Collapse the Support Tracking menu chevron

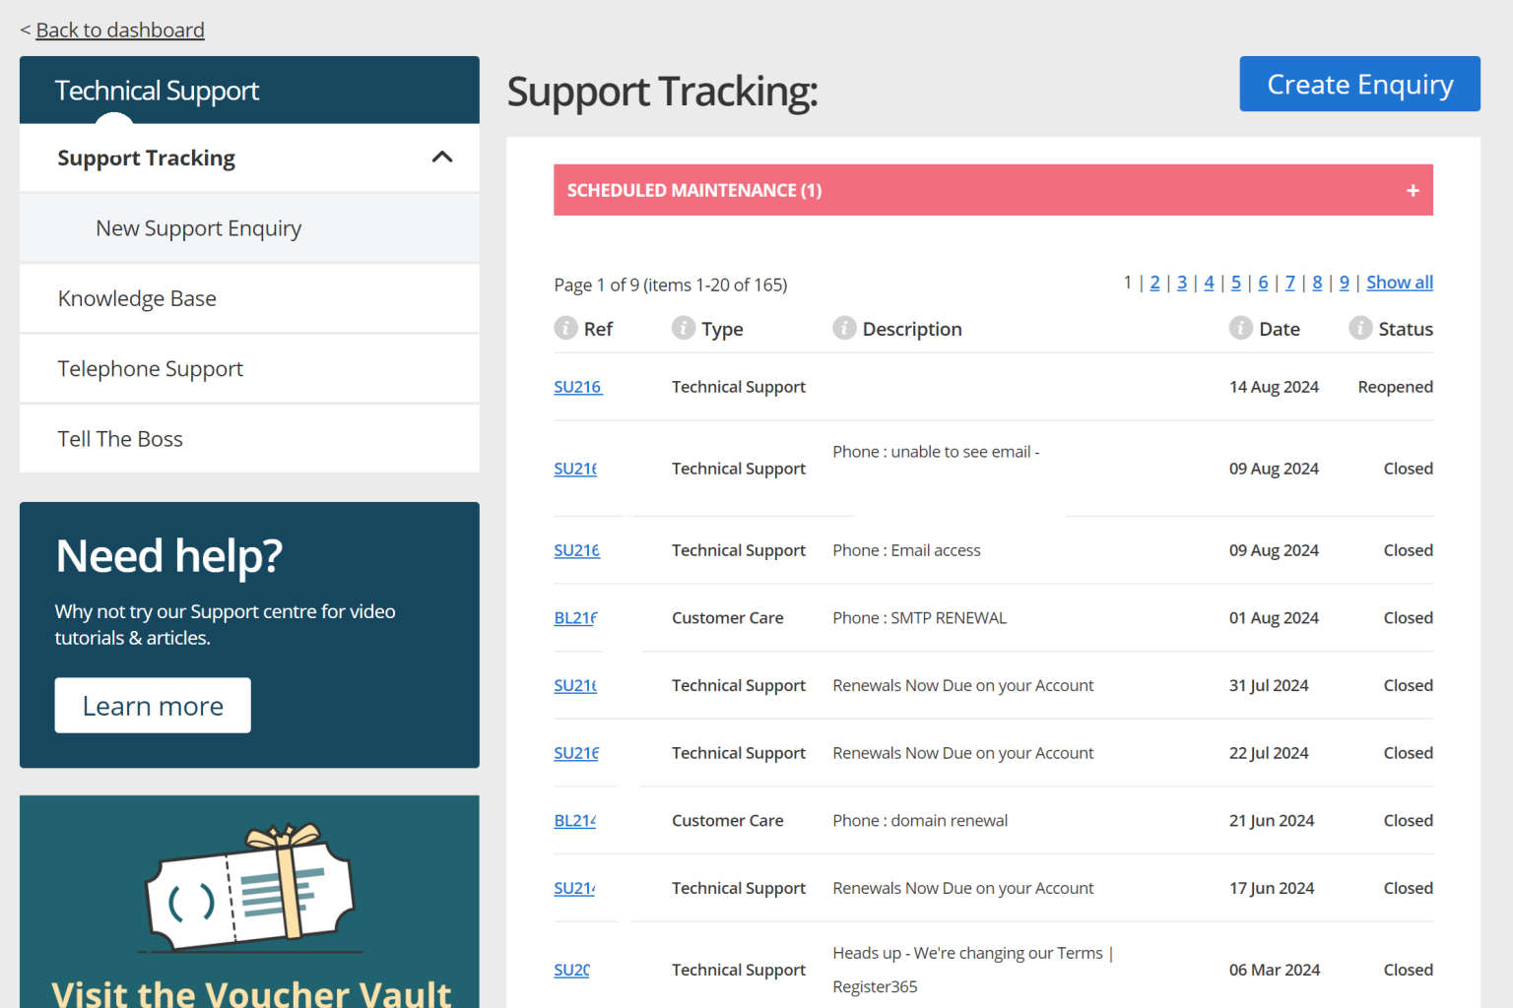click(442, 157)
